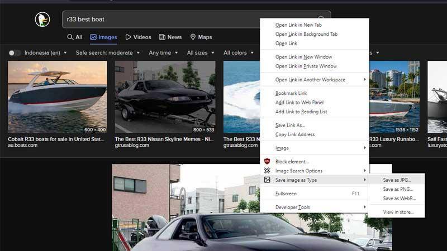Click the newspaper icon on the News tab

coord(162,37)
